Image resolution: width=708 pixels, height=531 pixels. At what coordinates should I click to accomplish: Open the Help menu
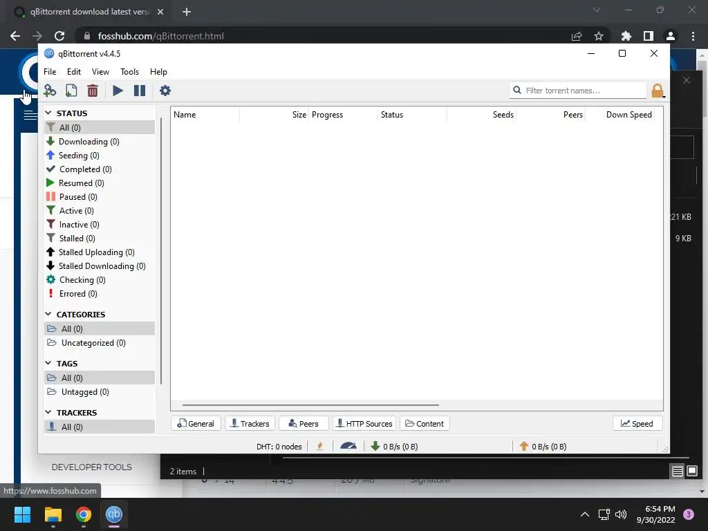[x=158, y=72]
